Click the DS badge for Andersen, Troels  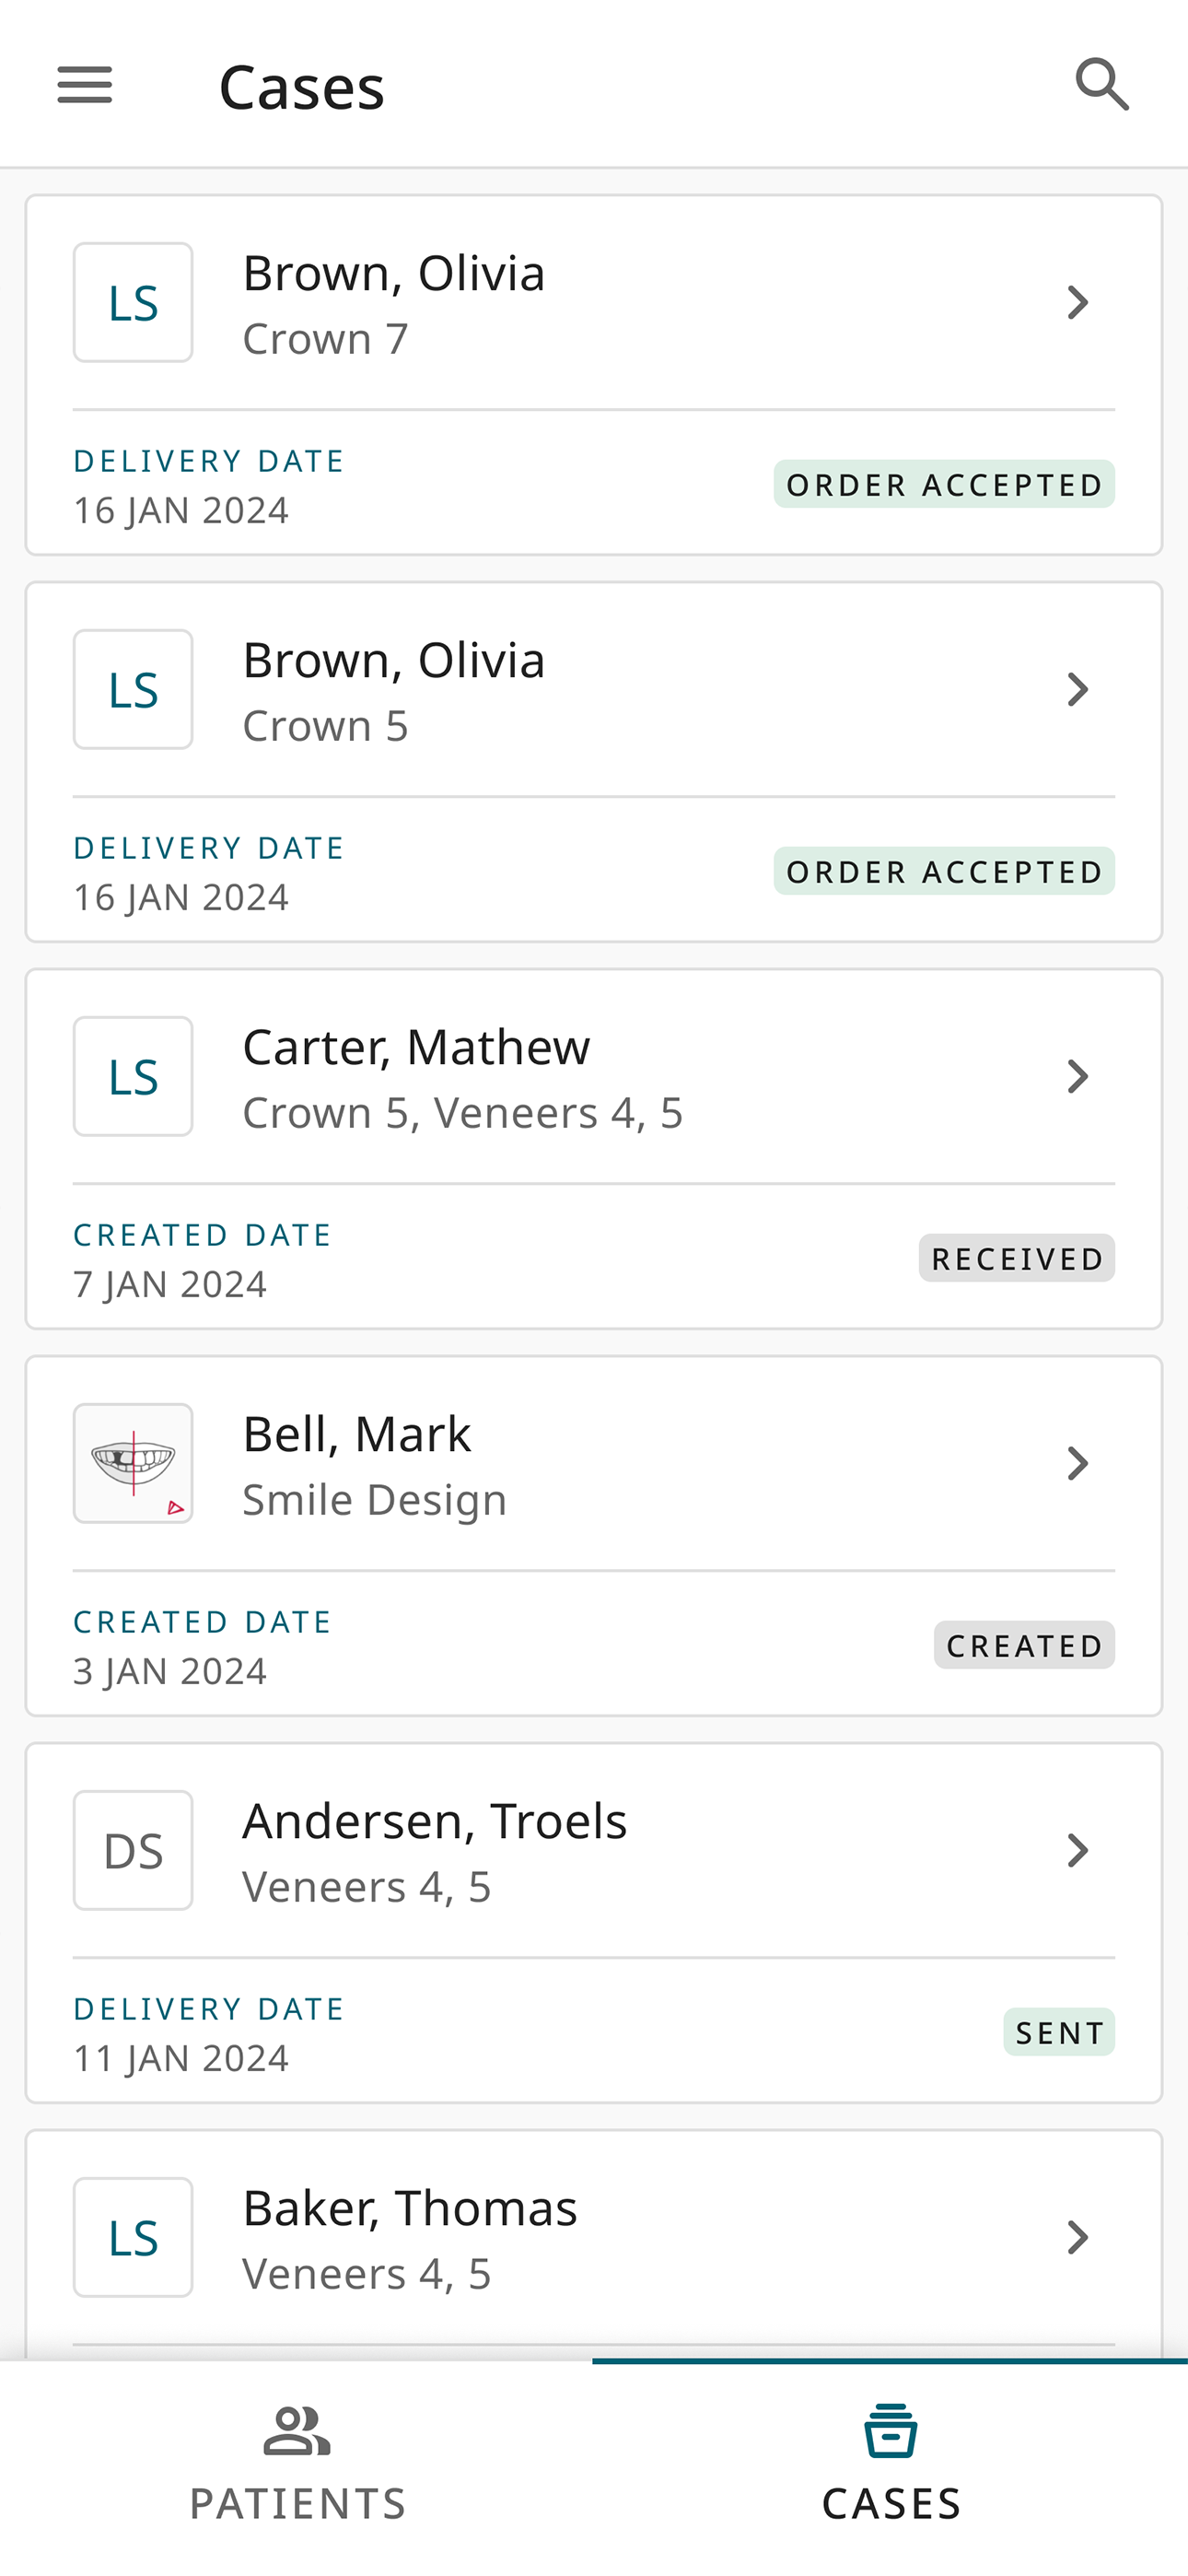(133, 1850)
